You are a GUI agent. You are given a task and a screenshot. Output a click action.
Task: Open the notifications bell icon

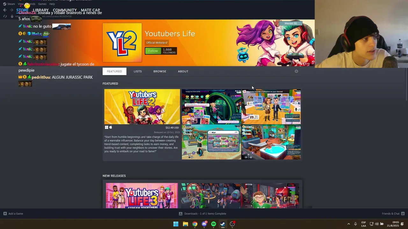point(402,224)
